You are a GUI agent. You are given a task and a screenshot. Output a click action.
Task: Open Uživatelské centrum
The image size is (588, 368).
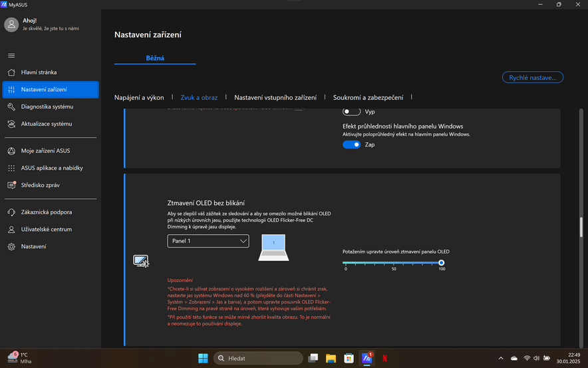pyautogui.click(x=46, y=230)
